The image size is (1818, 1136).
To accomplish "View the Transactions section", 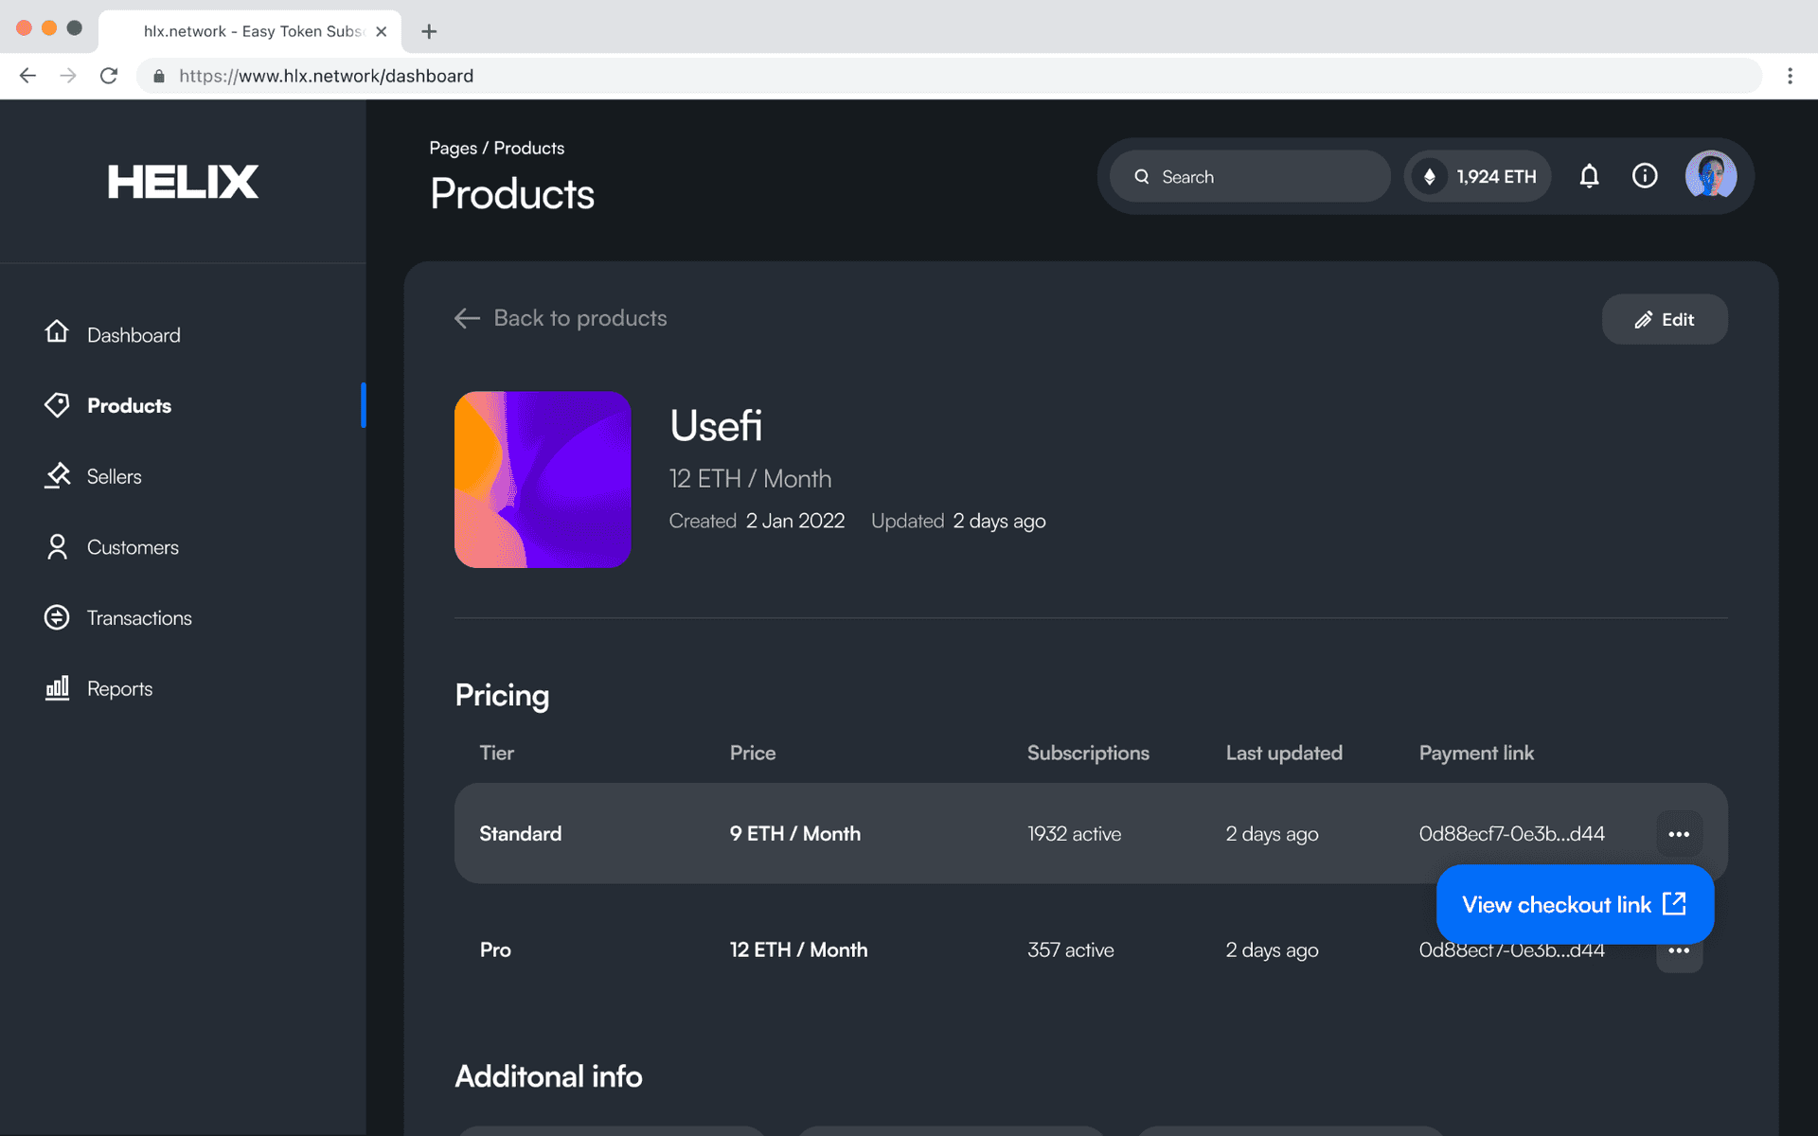I will (139, 617).
